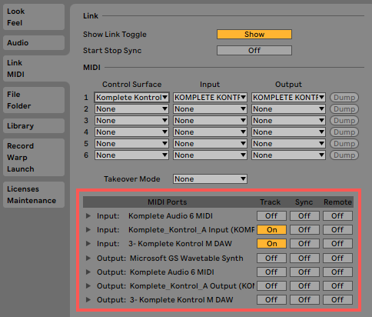This screenshot has width=372, height=317.
Task: Open Output dropdown in row 5
Action: (x=288, y=144)
